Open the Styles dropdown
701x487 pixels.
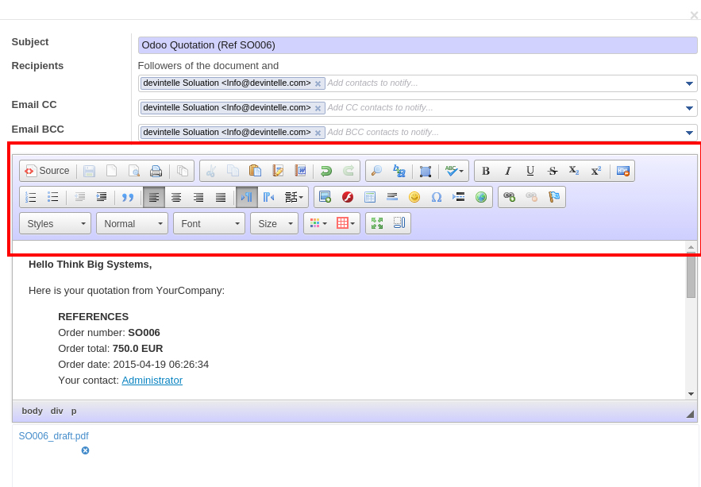coord(54,222)
